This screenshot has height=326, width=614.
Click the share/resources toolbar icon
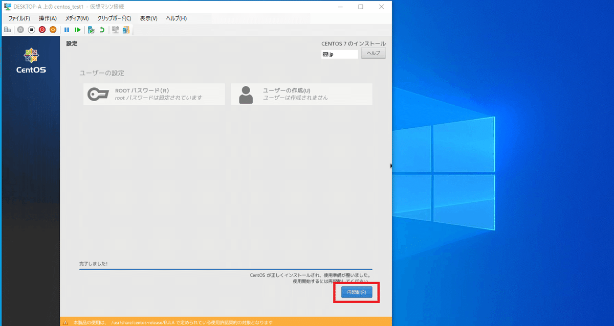[126, 30]
